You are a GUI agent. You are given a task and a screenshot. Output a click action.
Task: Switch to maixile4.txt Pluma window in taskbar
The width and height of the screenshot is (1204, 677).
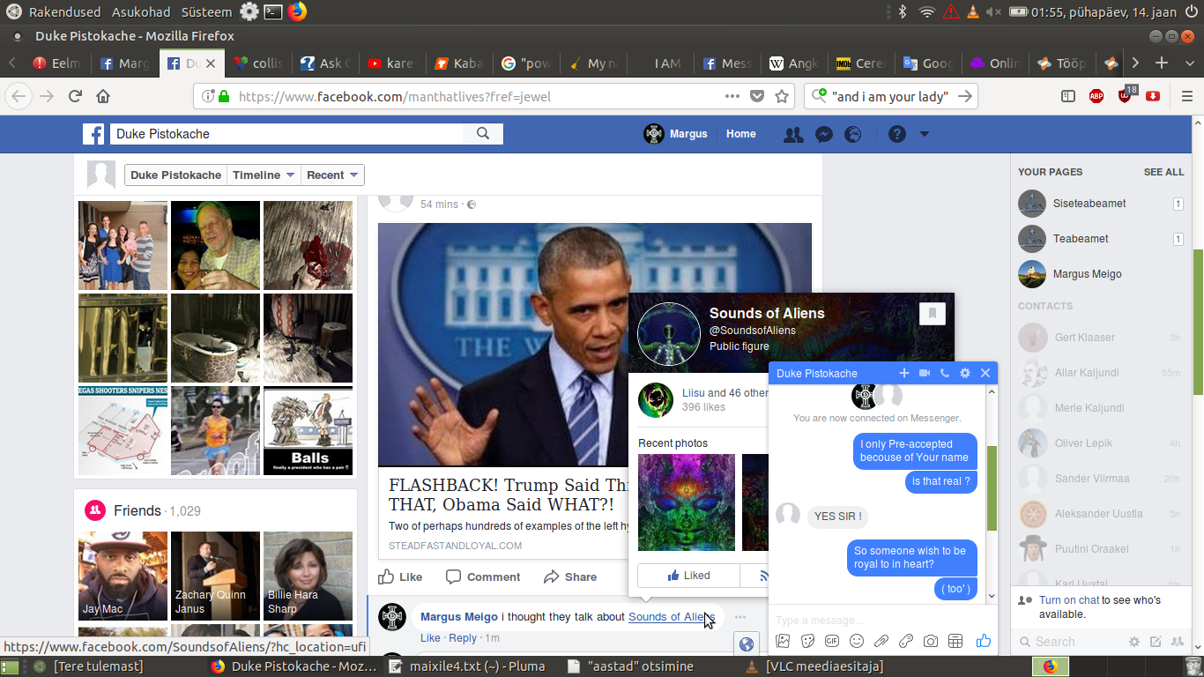[x=467, y=666]
